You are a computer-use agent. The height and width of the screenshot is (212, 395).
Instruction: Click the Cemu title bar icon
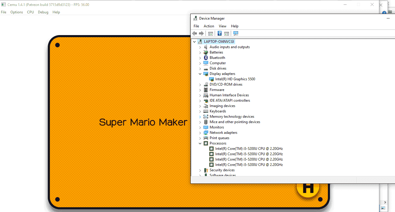tap(4, 4)
